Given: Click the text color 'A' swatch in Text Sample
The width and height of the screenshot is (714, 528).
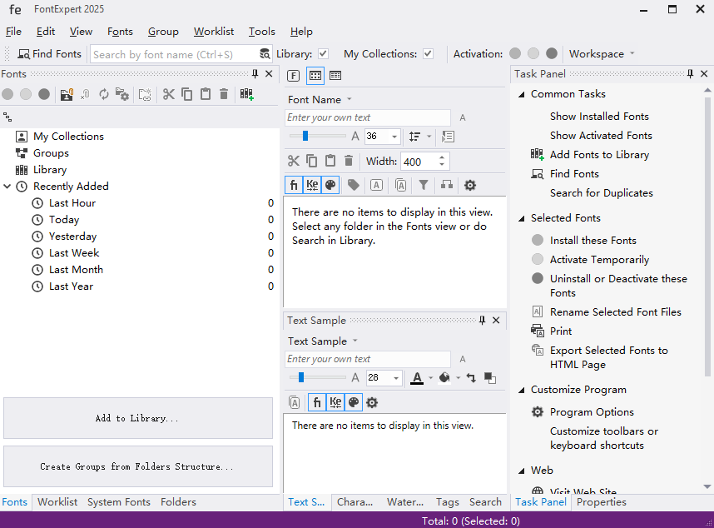Looking at the screenshot, I should pyautogui.click(x=417, y=377).
